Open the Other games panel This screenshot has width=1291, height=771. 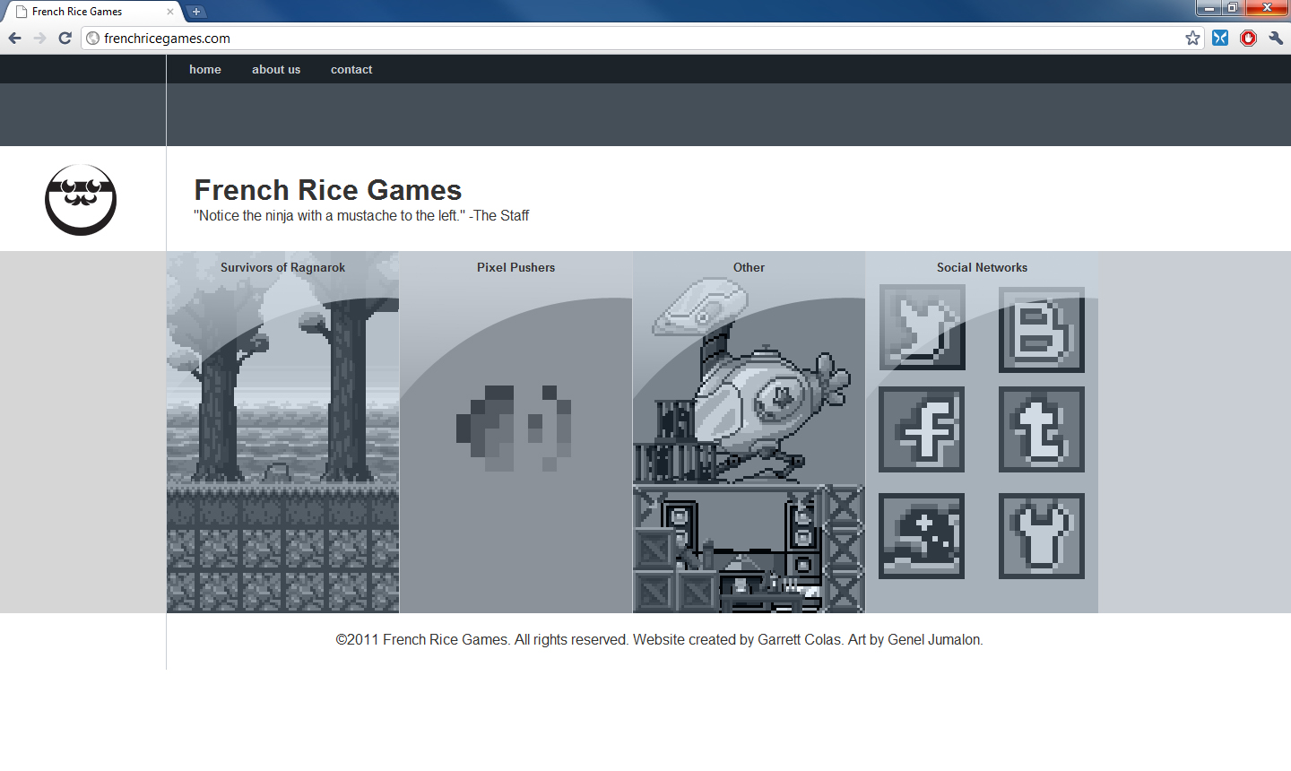click(x=749, y=432)
